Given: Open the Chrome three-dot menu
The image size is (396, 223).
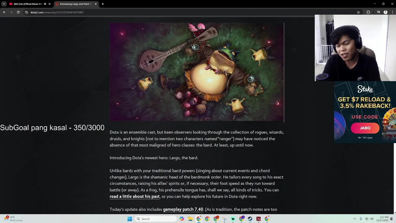Looking at the screenshot, I should pyautogui.click(x=392, y=12).
